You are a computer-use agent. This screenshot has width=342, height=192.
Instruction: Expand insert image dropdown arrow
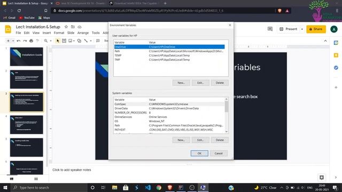click(x=74, y=41)
